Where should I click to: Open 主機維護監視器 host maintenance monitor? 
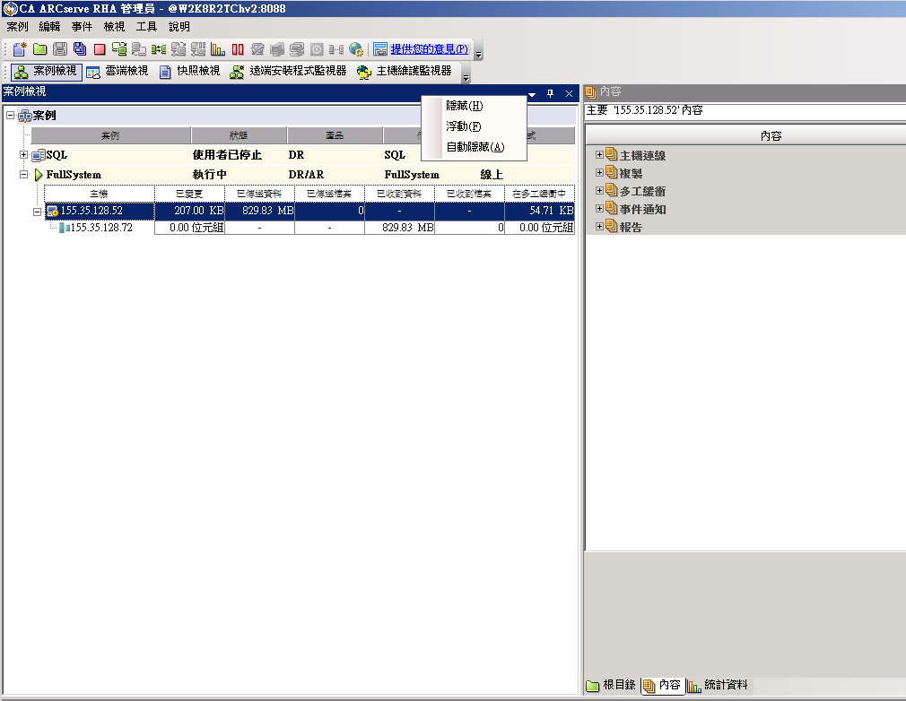click(404, 72)
